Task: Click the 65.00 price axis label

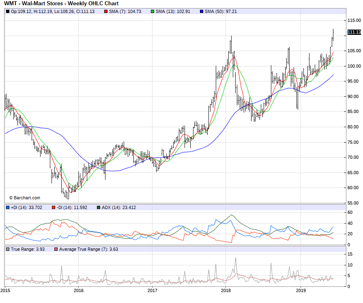Action: coord(353,173)
